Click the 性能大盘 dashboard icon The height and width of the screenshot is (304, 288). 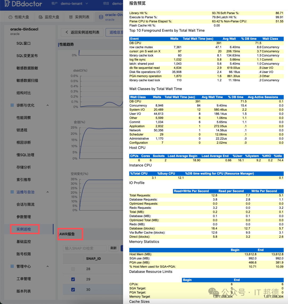10,17
